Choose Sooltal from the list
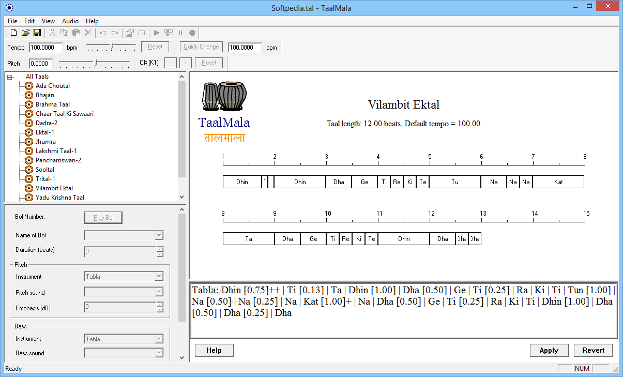623x377 pixels. [45, 170]
